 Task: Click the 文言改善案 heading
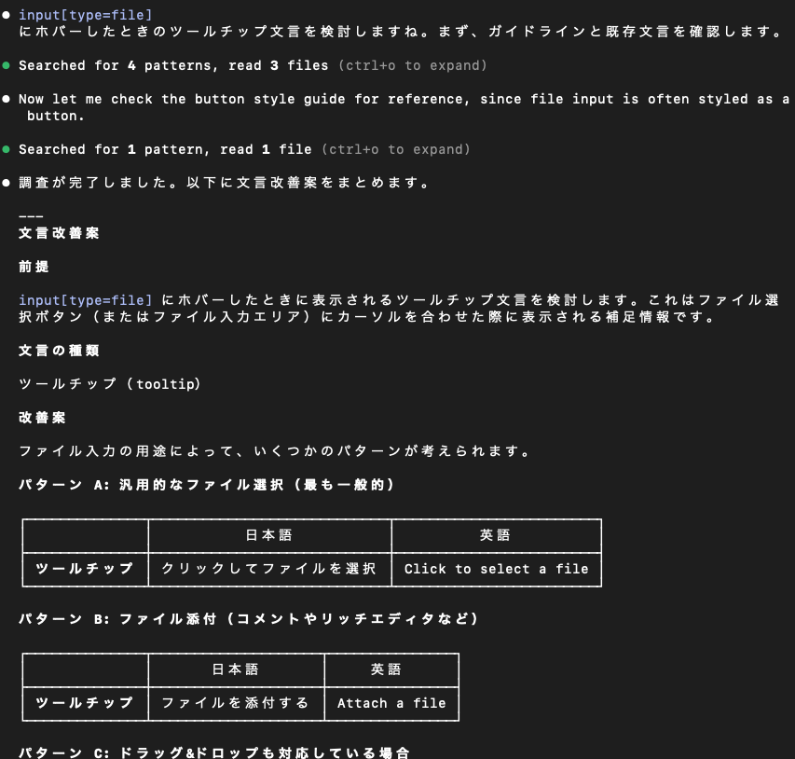click(x=59, y=233)
